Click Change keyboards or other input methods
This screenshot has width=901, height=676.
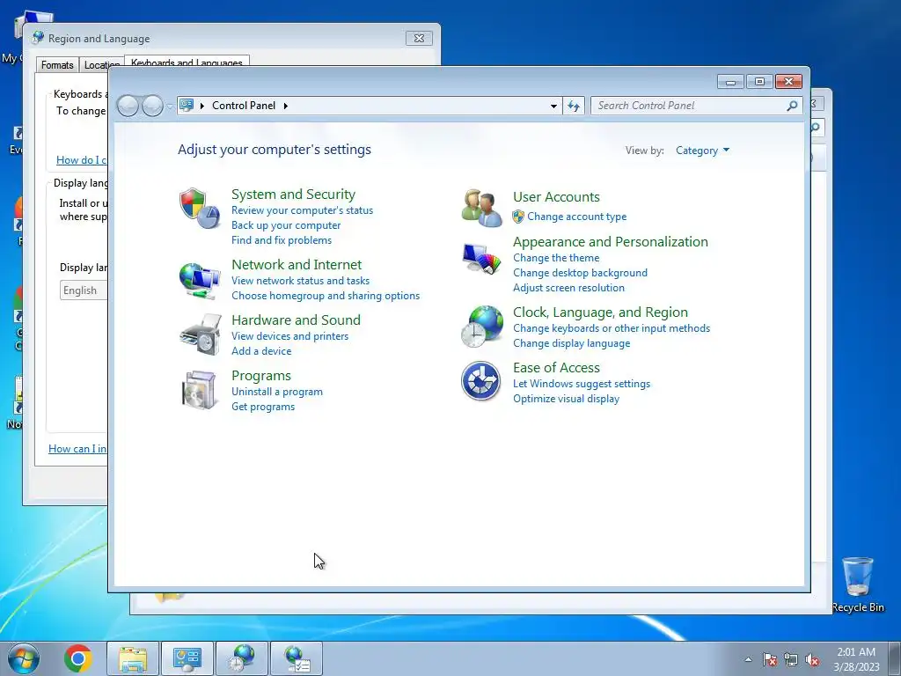[612, 328]
